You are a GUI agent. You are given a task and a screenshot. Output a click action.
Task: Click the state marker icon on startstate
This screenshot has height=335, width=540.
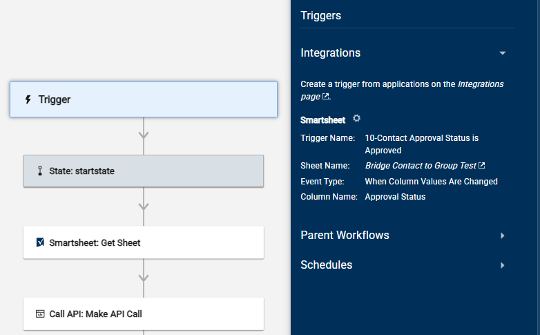[x=40, y=171]
